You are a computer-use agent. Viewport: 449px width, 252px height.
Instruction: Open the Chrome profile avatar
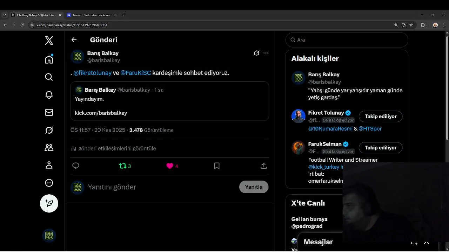(x=435, y=25)
